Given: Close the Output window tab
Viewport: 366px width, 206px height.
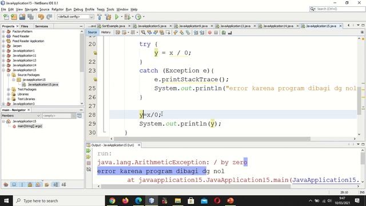Looking at the screenshot, I should 139,145.
